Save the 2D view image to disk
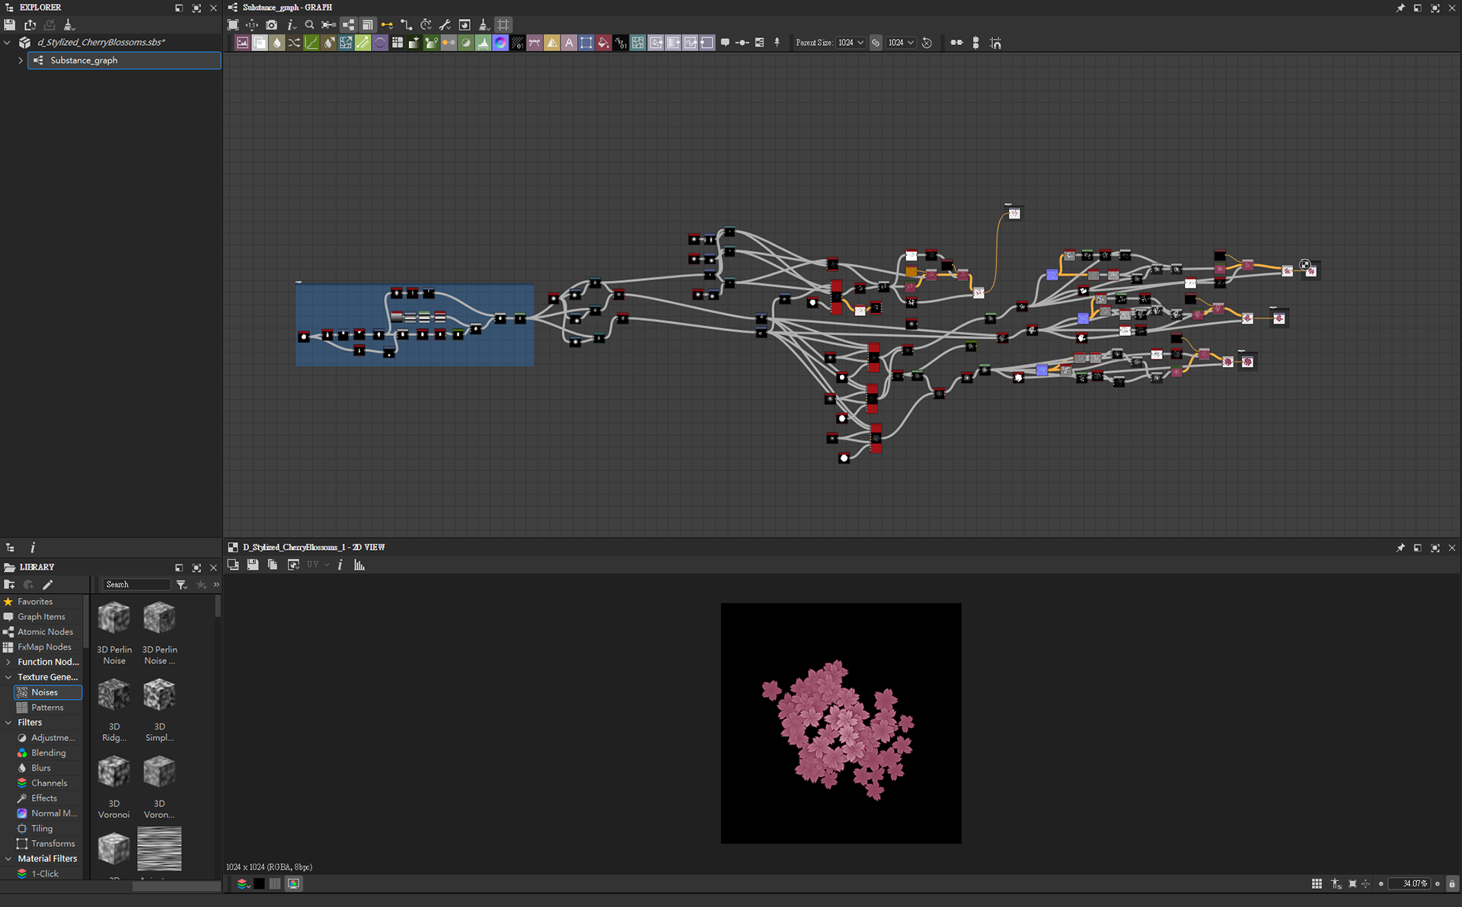 (253, 565)
